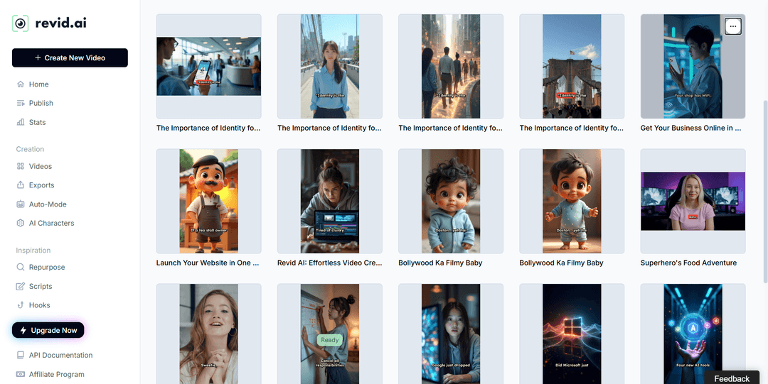The width and height of the screenshot is (768, 384).
Task: Click the Publish icon in sidebar
Action: (21, 103)
